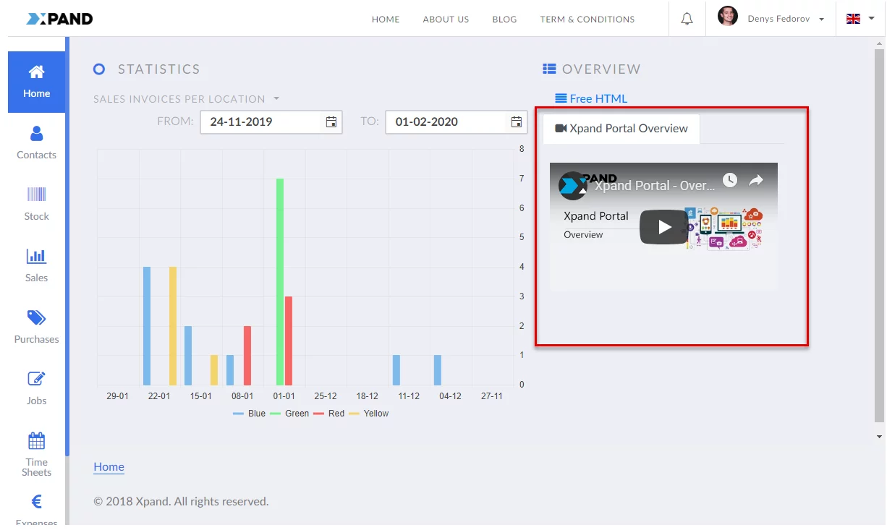Open the FROM date calendar picker

point(331,122)
